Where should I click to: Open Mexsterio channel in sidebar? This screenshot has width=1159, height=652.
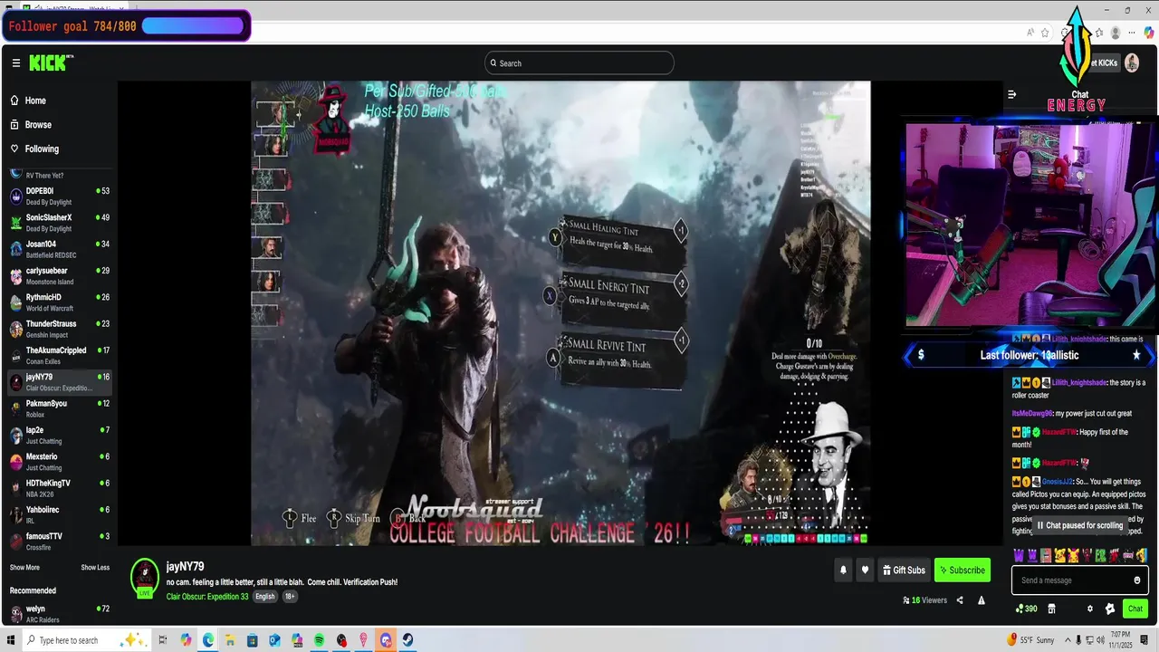58,462
